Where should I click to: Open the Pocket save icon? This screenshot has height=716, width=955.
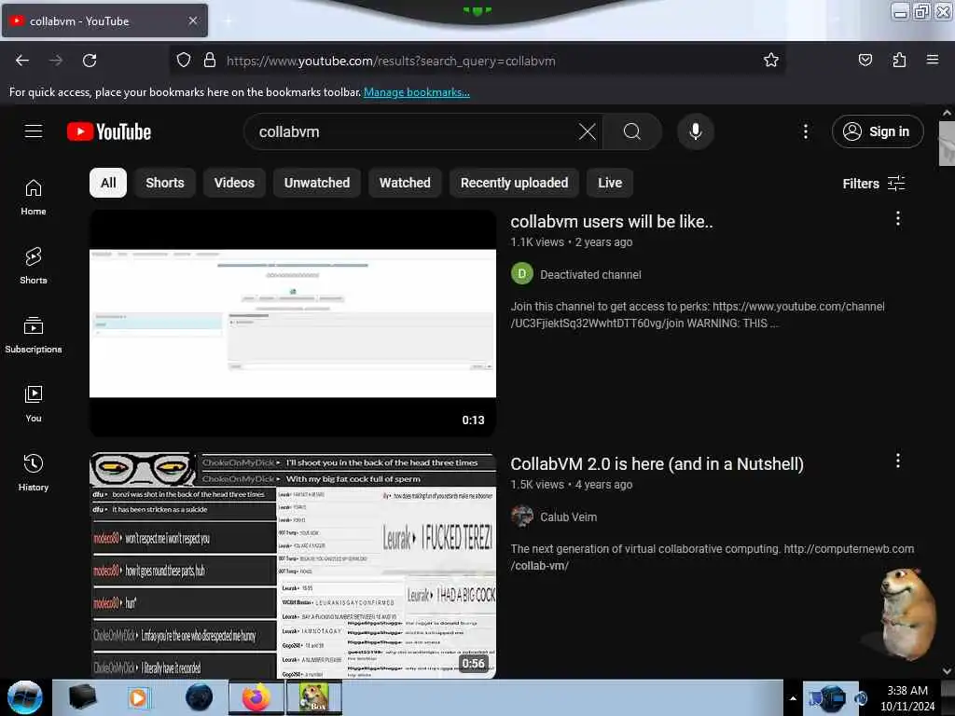(x=865, y=60)
